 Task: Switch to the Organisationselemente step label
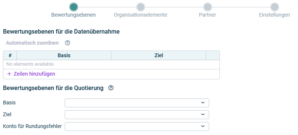tap(140, 15)
